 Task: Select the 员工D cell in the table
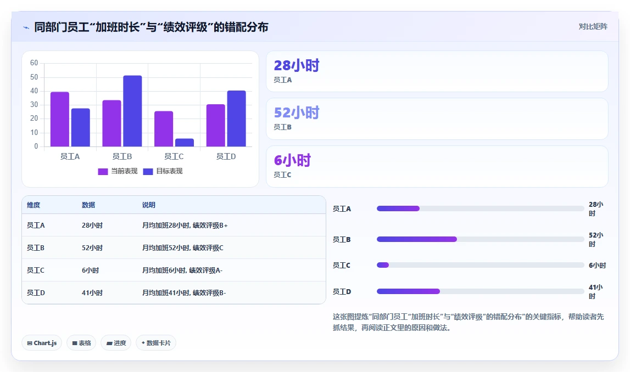(x=36, y=293)
